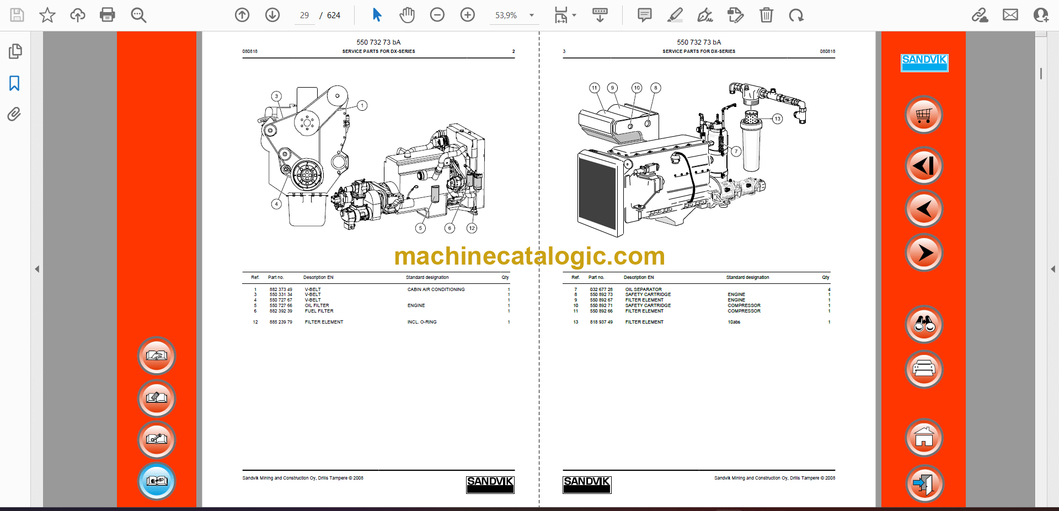Open the 53,9% zoom level dropdown
The width and height of the screenshot is (1059, 511).
pyautogui.click(x=532, y=15)
